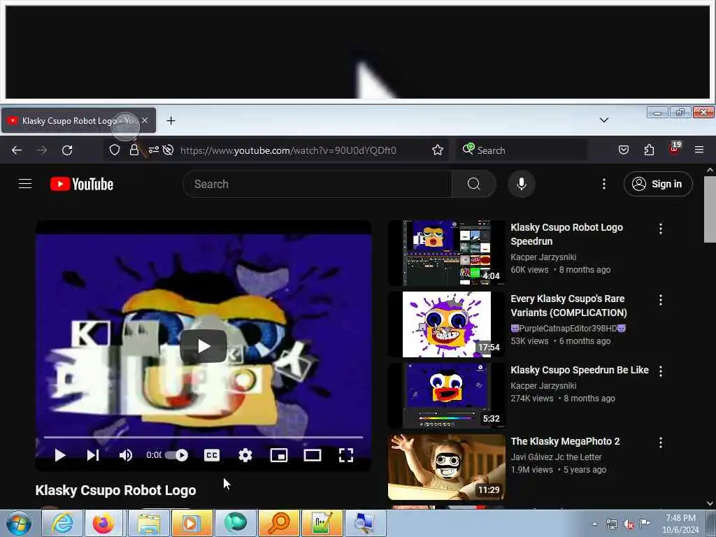The height and width of the screenshot is (537, 716).
Task: Reload the page with refresh icon
Action: point(67,150)
